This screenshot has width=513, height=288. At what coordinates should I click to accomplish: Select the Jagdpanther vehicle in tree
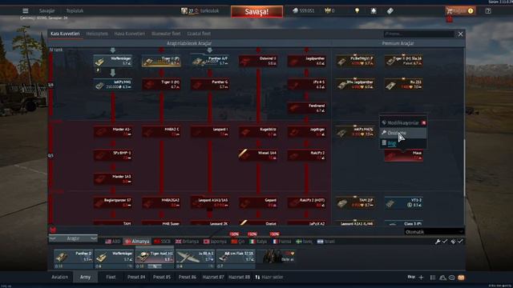pos(306,61)
